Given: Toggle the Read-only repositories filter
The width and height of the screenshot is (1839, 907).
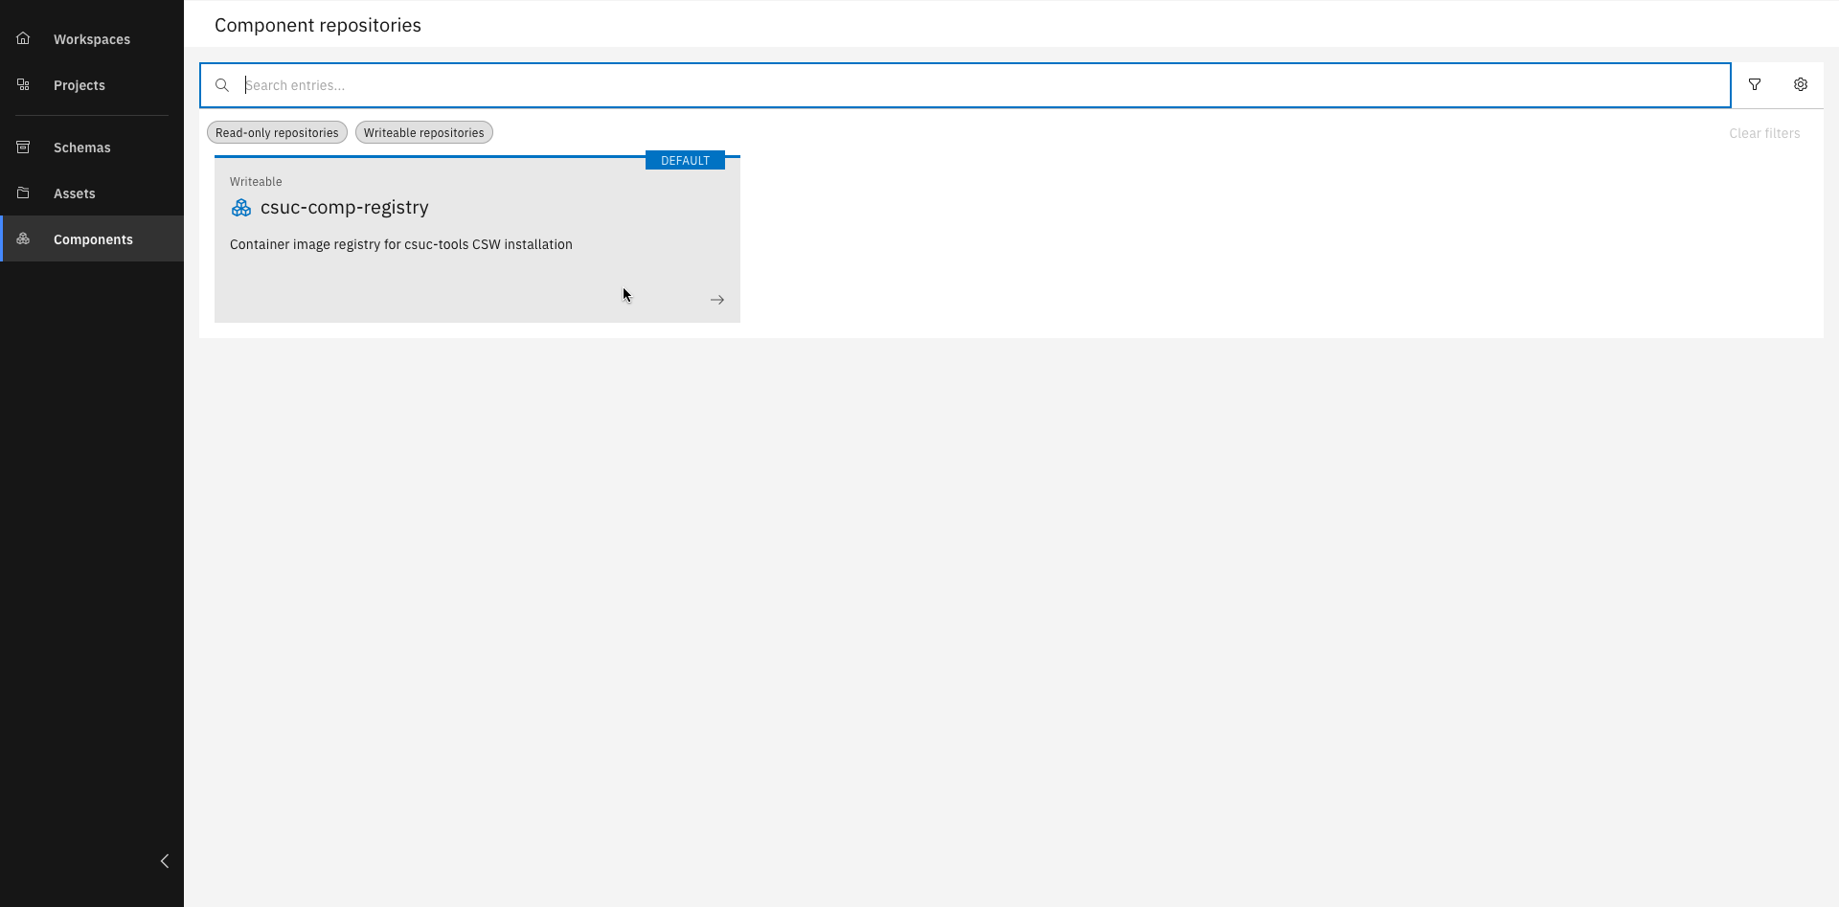Looking at the screenshot, I should (x=276, y=132).
